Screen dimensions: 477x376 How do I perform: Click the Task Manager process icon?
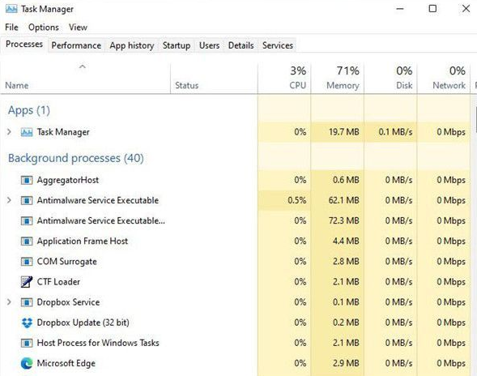click(x=27, y=132)
